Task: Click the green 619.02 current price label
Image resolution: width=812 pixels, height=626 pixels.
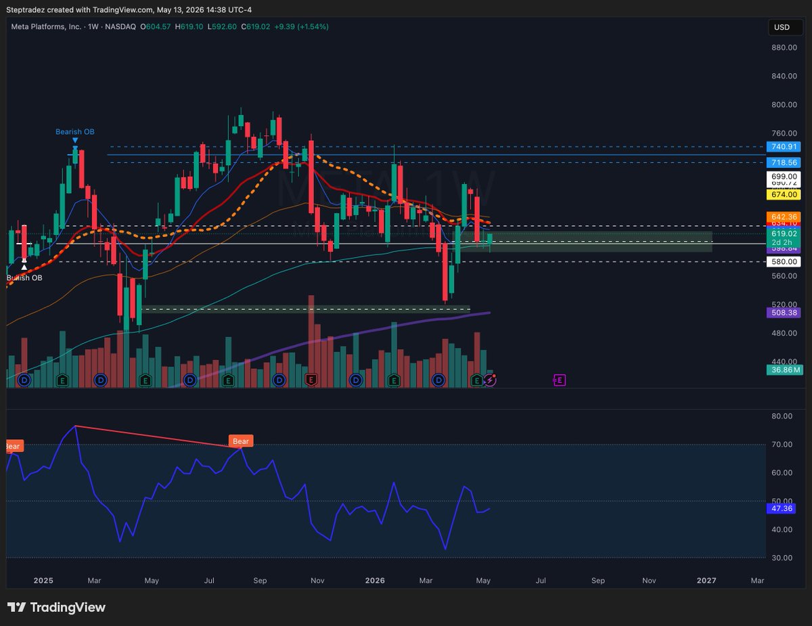Action: tap(784, 233)
